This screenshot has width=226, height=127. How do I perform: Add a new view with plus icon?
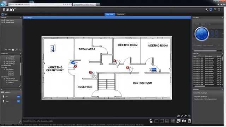6,50
